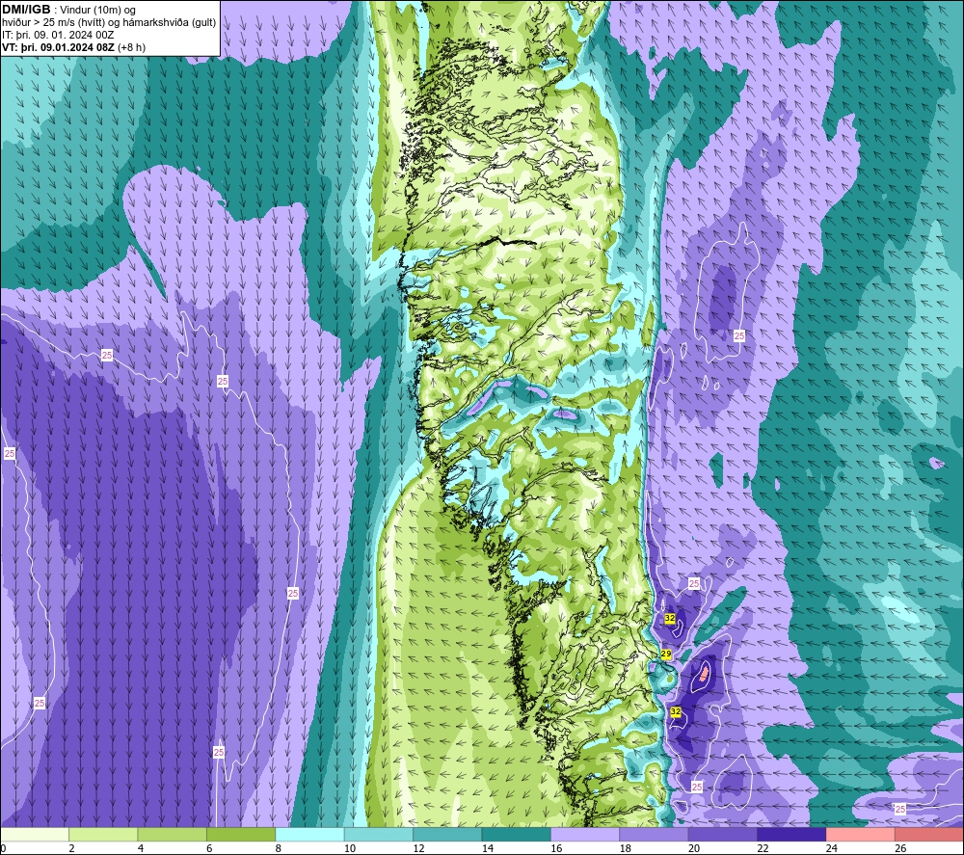Click the legend scale value "18"

coord(626,848)
